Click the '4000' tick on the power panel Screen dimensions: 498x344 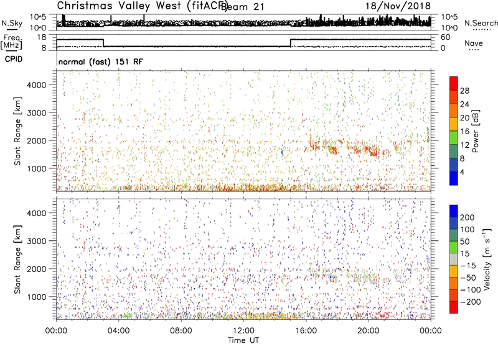(x=37, y=85)
